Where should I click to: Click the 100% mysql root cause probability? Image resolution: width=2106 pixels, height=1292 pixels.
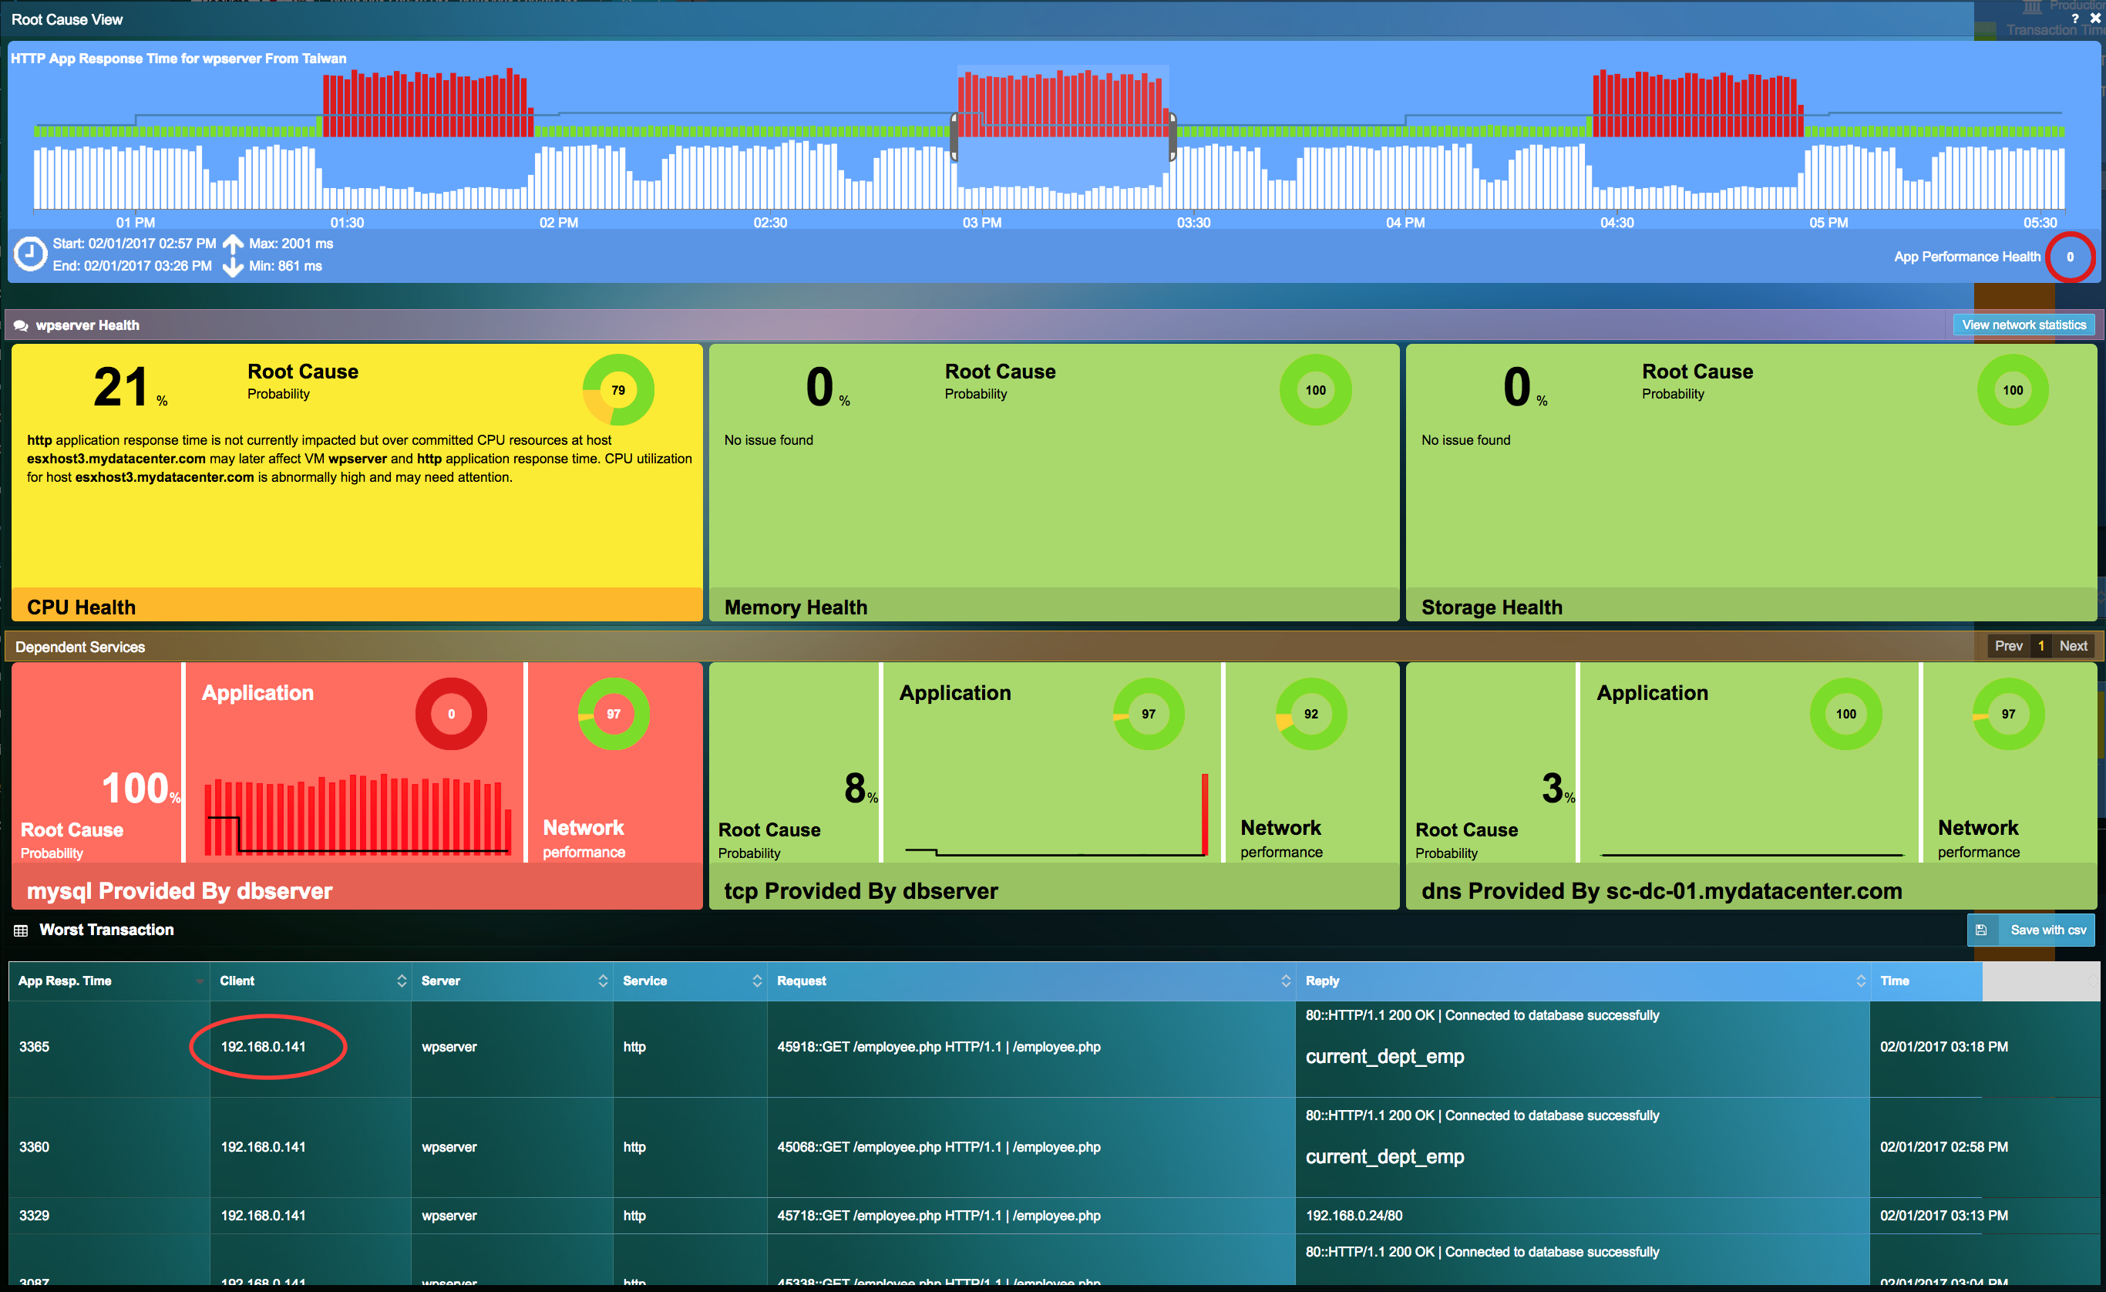(x=140, y=788)
